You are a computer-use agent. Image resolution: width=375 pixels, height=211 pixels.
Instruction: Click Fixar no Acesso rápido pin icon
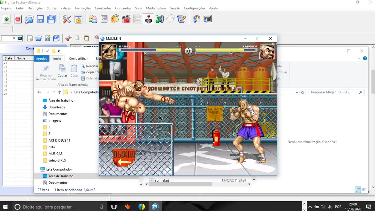[x=46, y=73]
